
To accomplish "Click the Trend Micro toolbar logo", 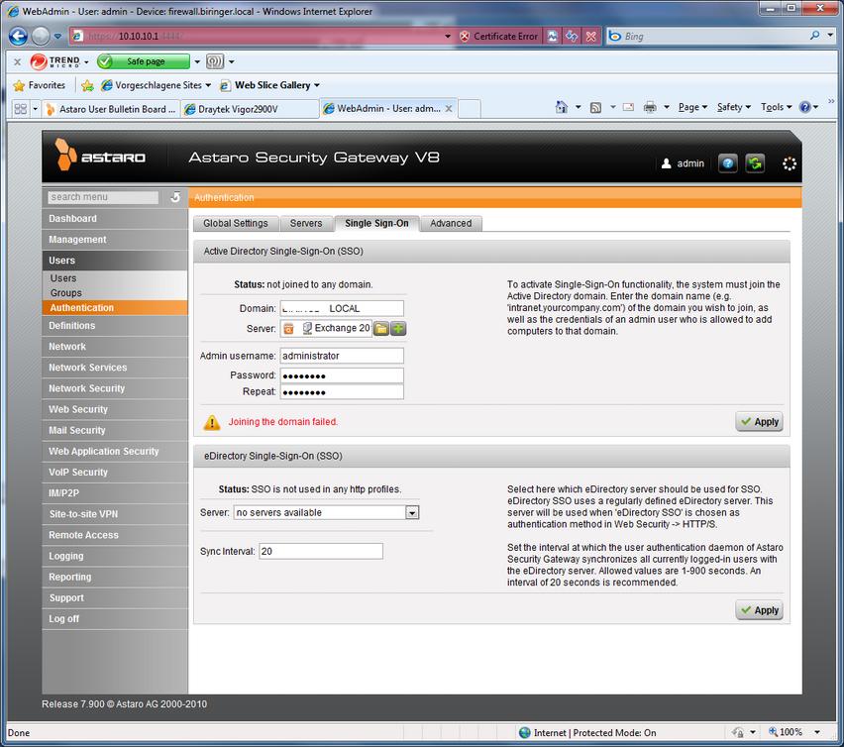I will click(54, 61).
